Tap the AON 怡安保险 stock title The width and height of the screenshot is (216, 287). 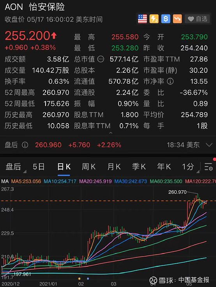(35, 7)
